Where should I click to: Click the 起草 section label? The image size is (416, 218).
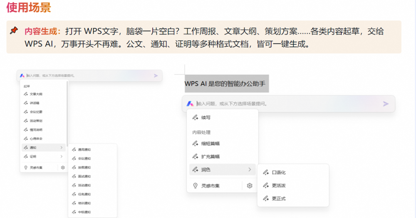coord(27,86)
